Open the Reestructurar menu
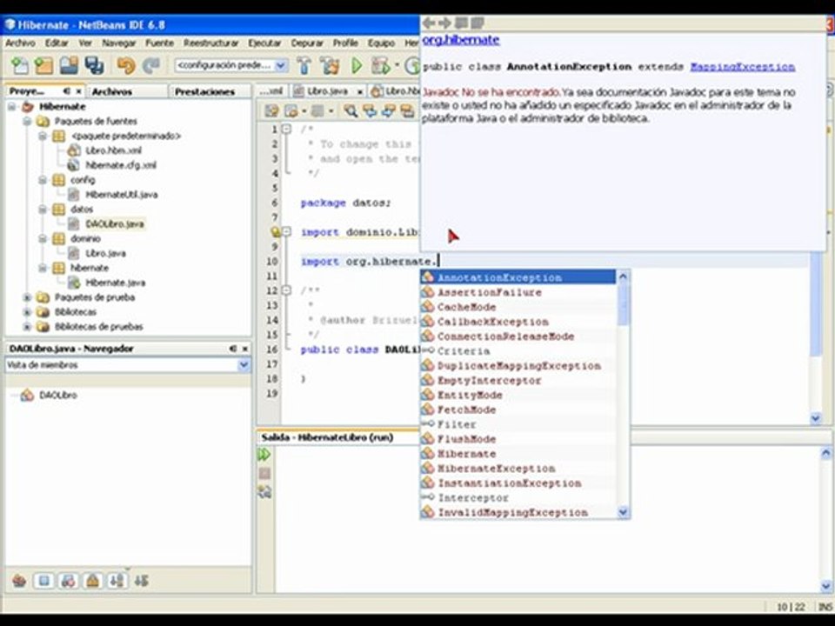This screenshot has height=626, width=835. (x=210, y=43)
